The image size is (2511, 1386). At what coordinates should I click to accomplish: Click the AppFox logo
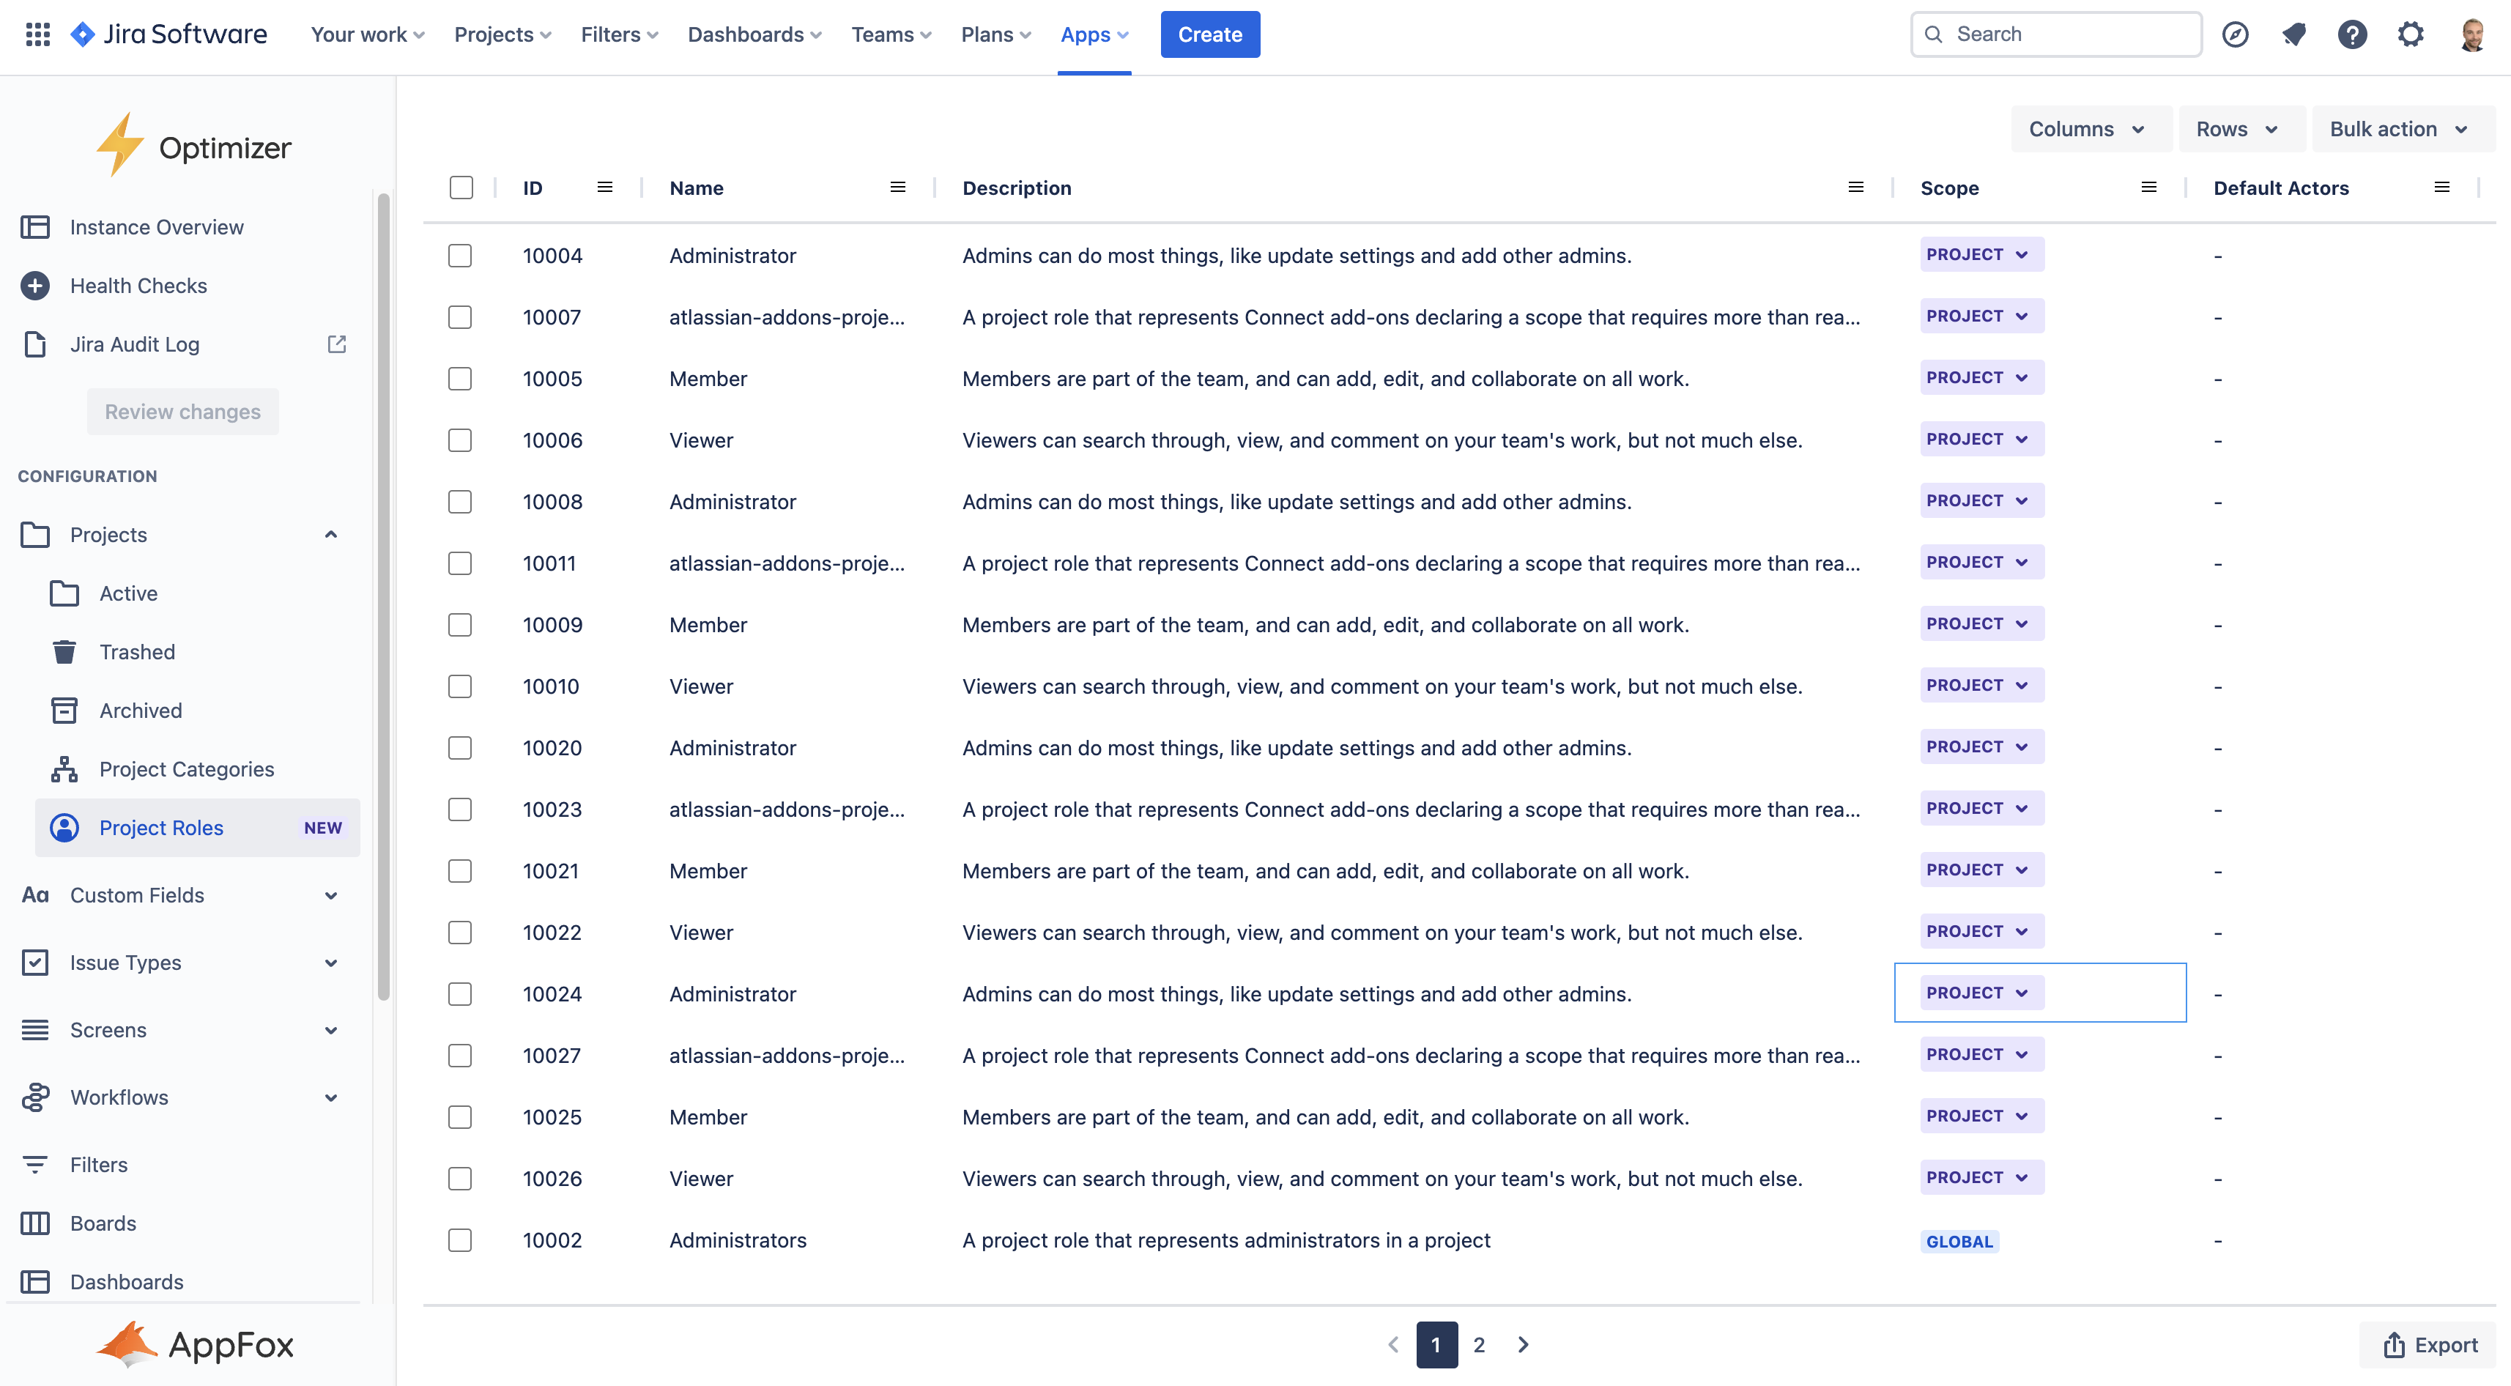[x=194, y=1344]
